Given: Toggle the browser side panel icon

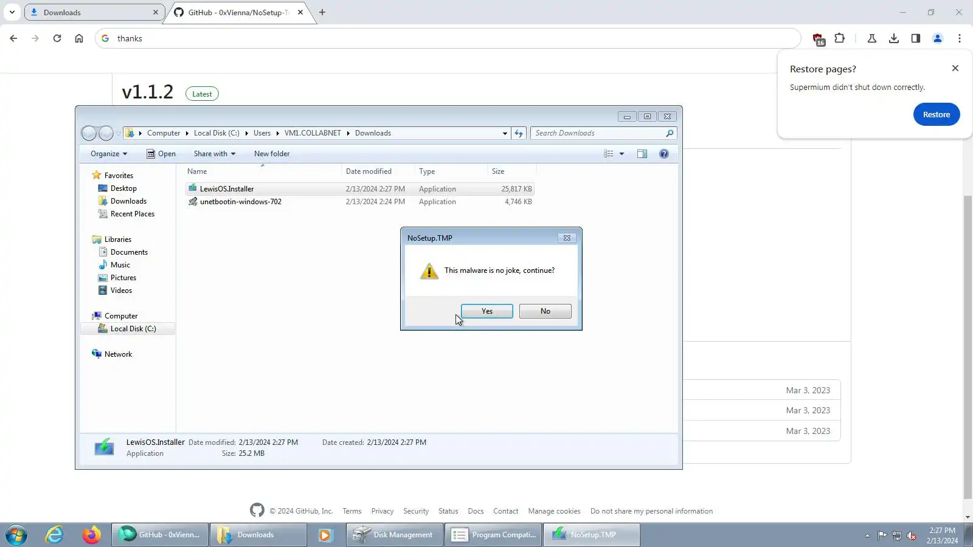Looking at the screenshot, I should point(915,38).
